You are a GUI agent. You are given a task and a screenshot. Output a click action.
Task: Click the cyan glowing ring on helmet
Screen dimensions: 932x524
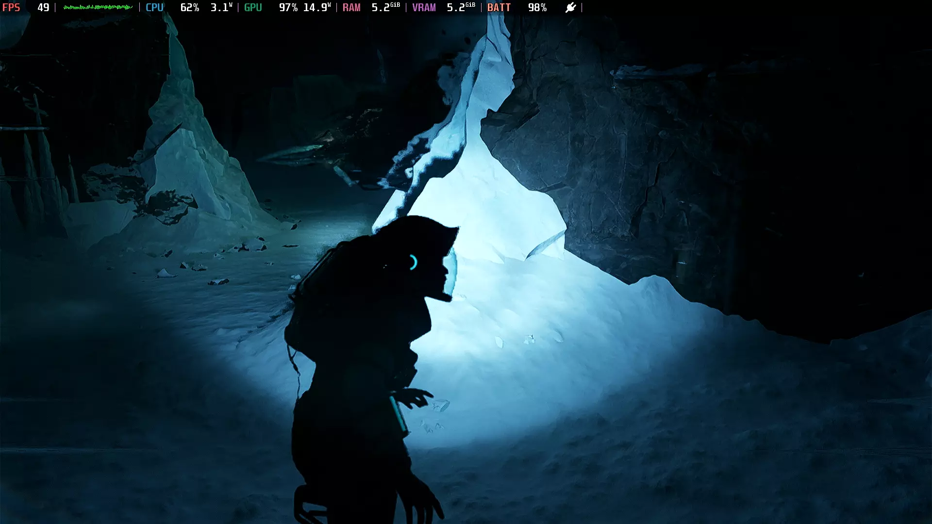[x=413, y=262]
